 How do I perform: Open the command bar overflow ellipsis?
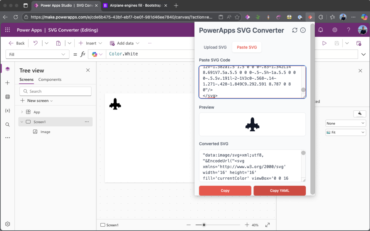(x=150, y=43)
